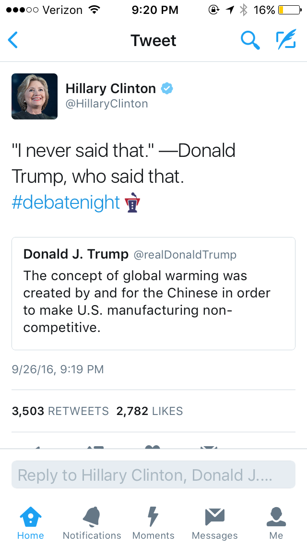Image resolution: width=307 pixels, height=545 pixels.
Task: View the 3,503 Retweets list
Action: (60, 411)
